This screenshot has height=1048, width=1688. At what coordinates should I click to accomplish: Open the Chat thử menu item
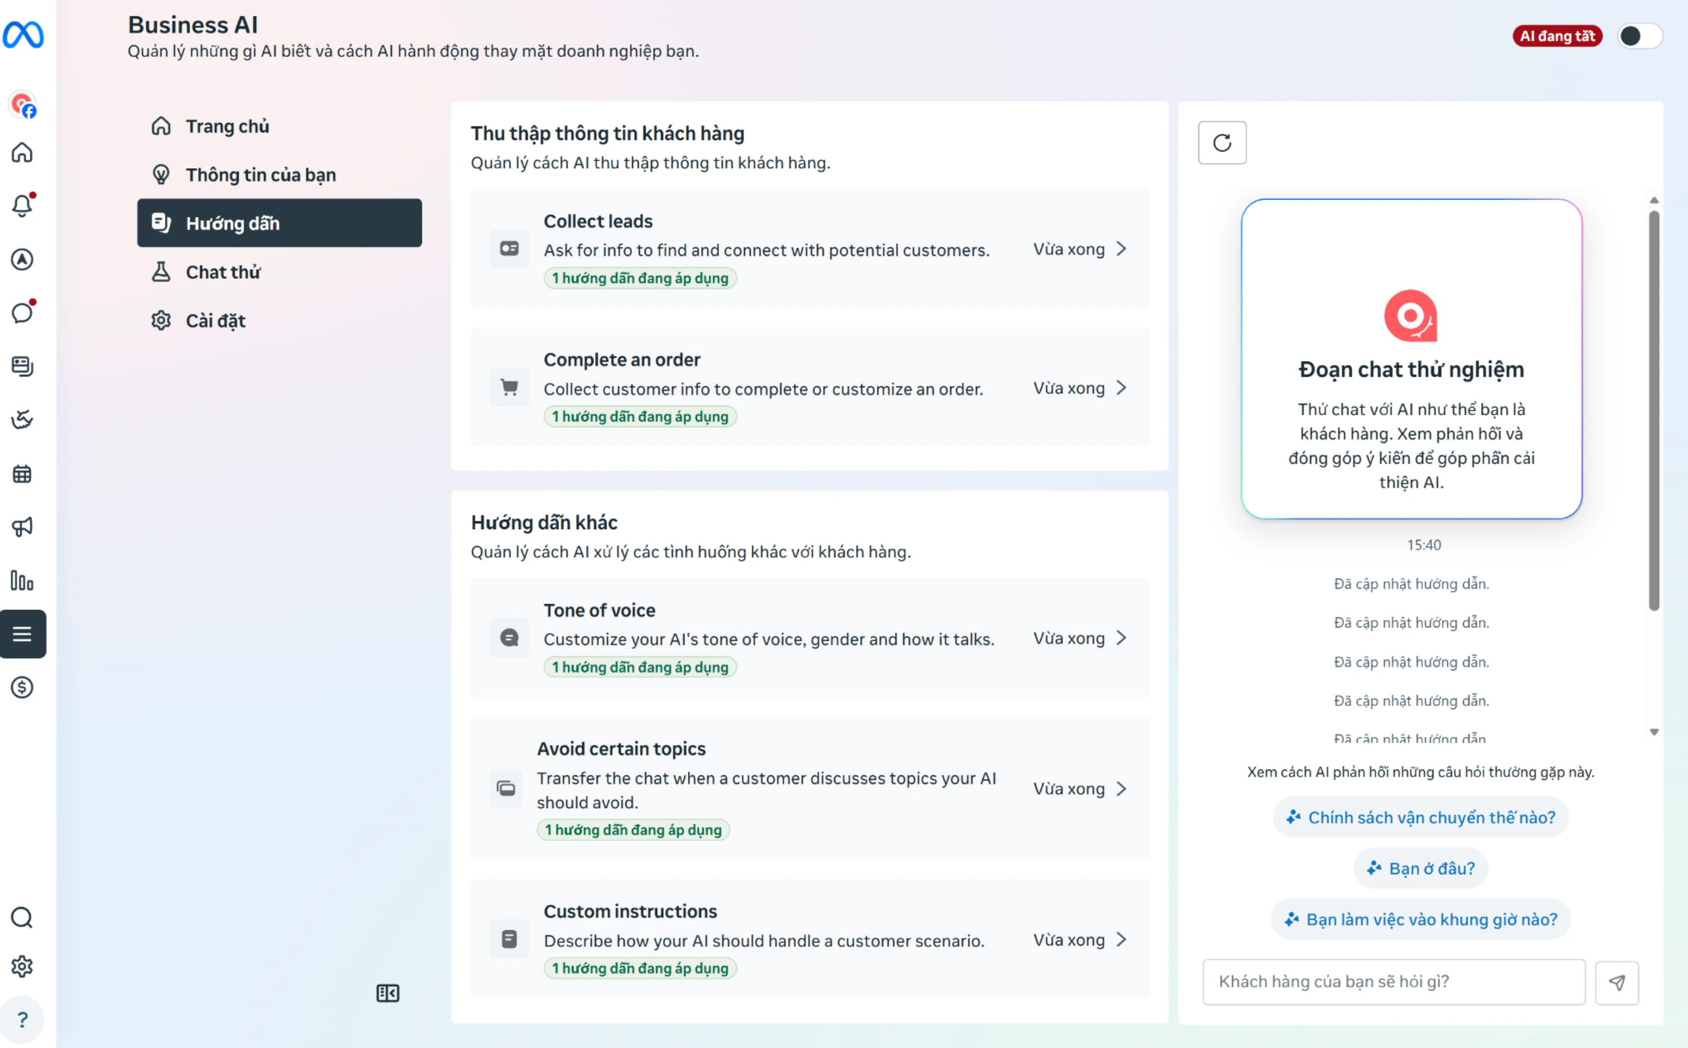pyautogui.click(x=279, y=272)
